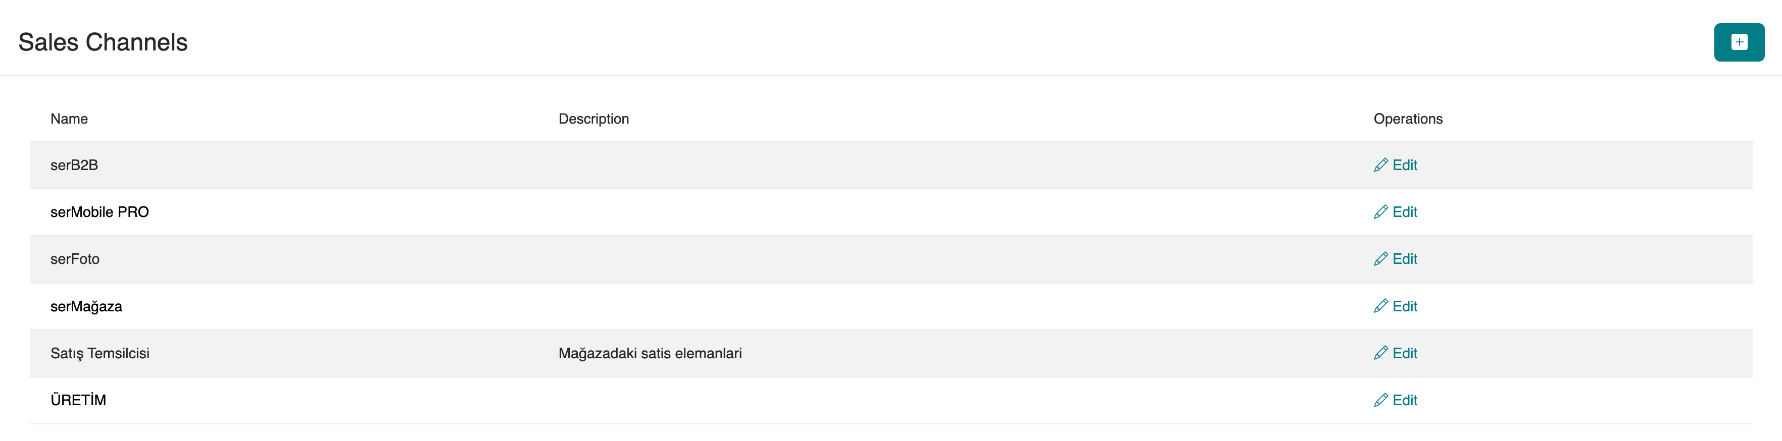Image resolution: width=1782 pixels, height=441 pixels.
Task: Click the Mağazadaki satis elemanlari description
Action: [x=650, y=353]
